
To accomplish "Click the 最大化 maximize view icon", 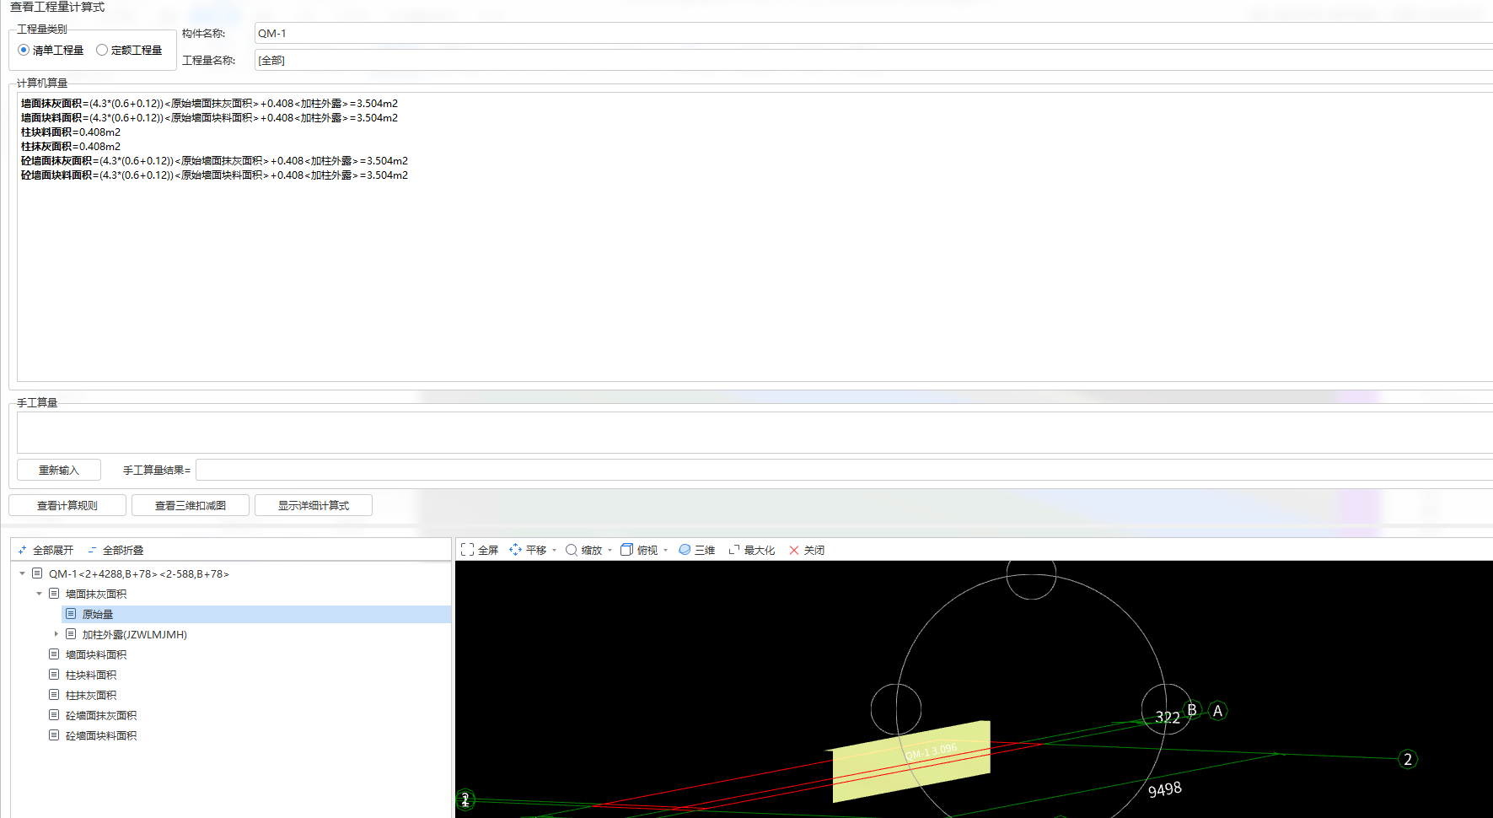I will point(733,550).
